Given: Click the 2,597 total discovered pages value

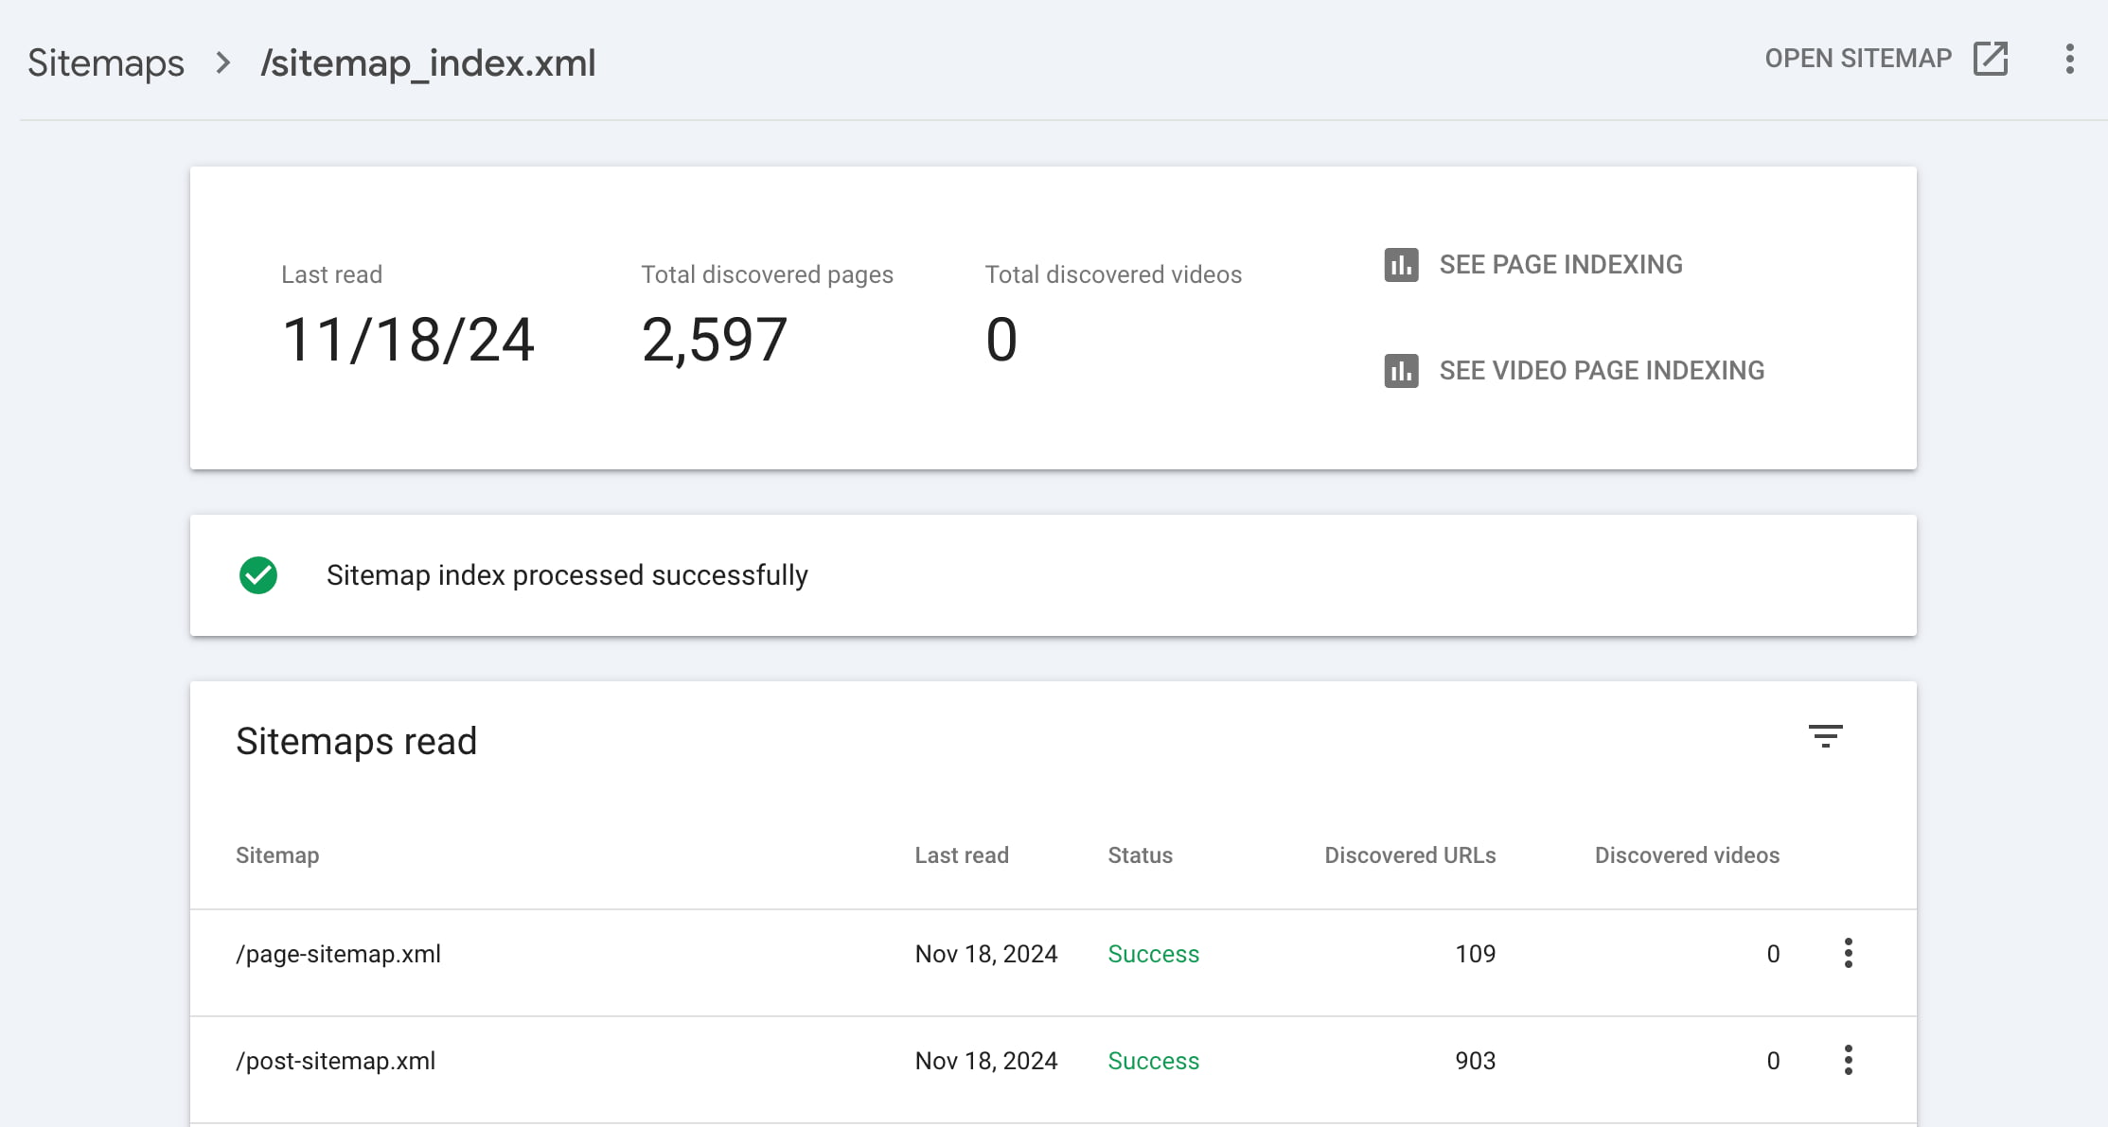Looking at the screenshot, I should 715,340.
